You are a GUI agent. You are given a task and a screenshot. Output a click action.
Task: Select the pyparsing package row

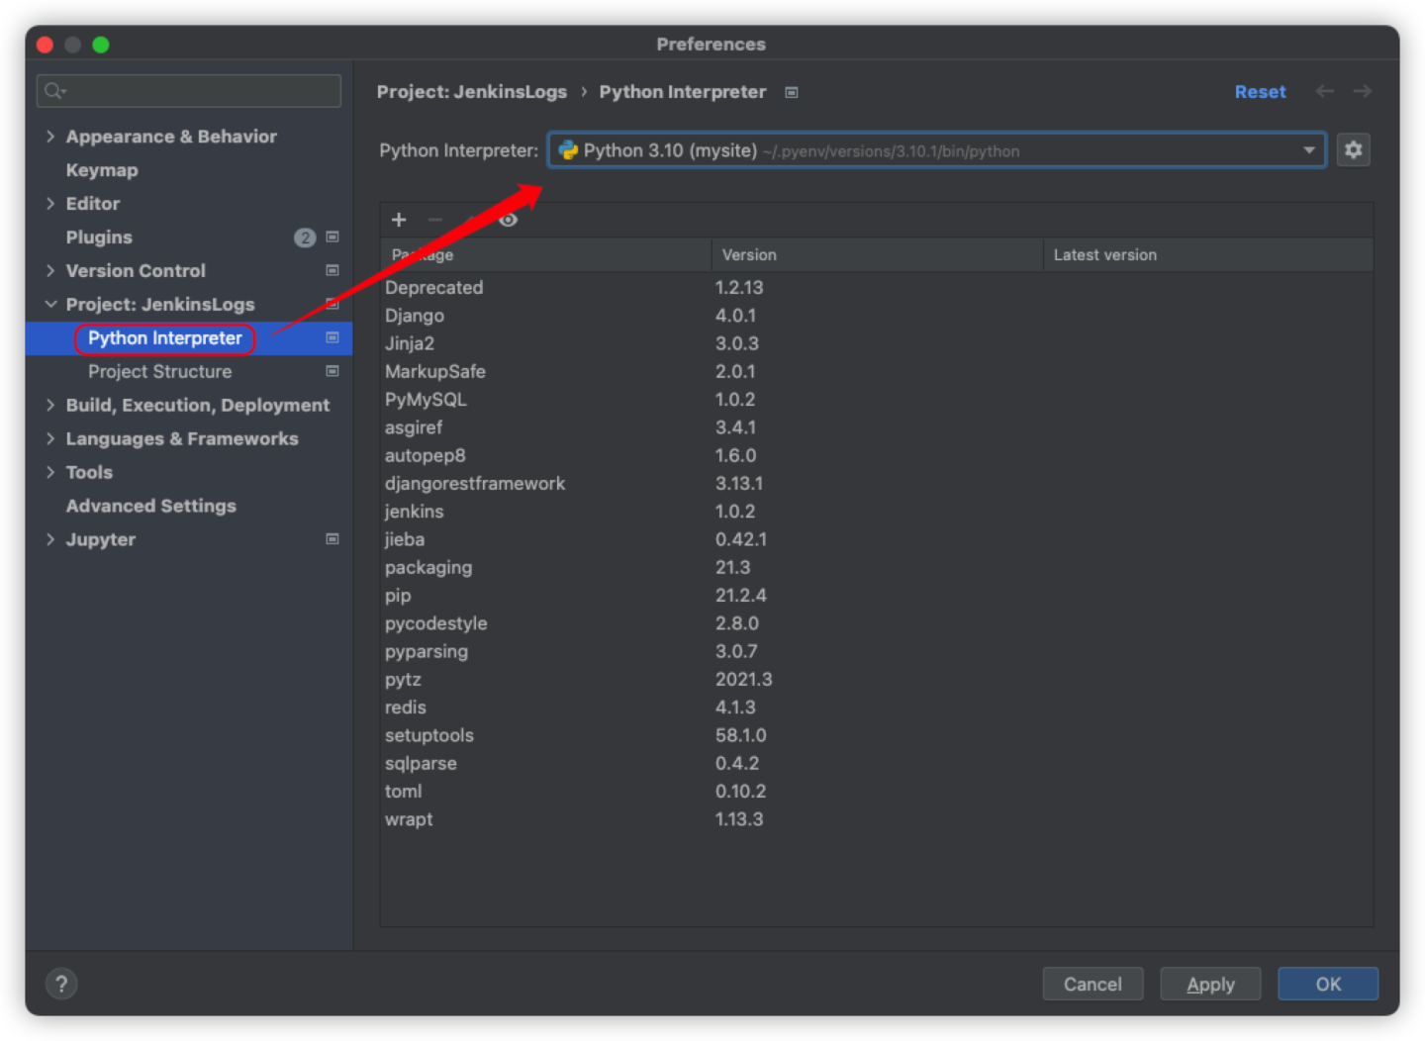pos(877,651)
